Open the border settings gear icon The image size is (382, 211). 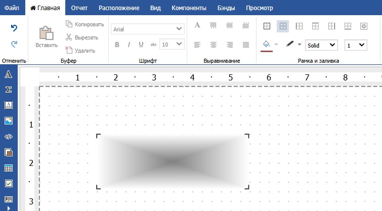[x=363, y=26]
